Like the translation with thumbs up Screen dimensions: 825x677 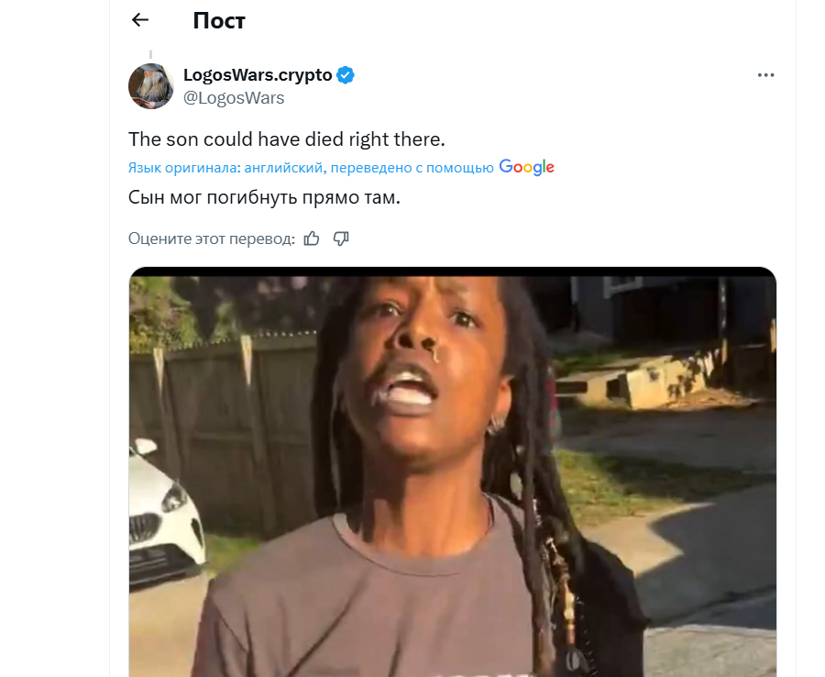(x=312, y=239)
